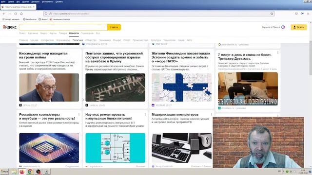312x175 pixels.
Task: Switch to the Карты service tab
Action: pyautogui.click(x=53, y=33)
